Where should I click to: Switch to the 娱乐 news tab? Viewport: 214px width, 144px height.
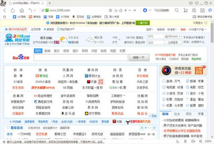[x=189, y=114]
